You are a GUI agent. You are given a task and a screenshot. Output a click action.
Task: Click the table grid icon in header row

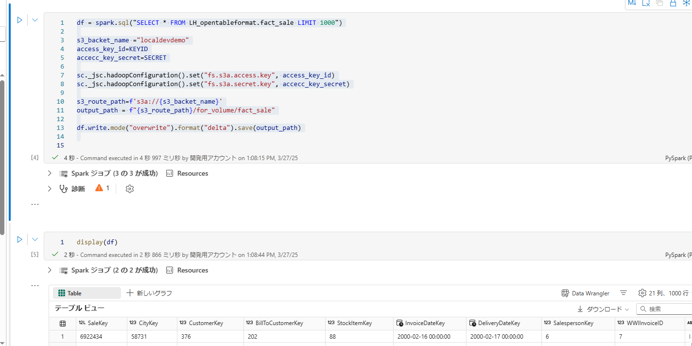63,323
